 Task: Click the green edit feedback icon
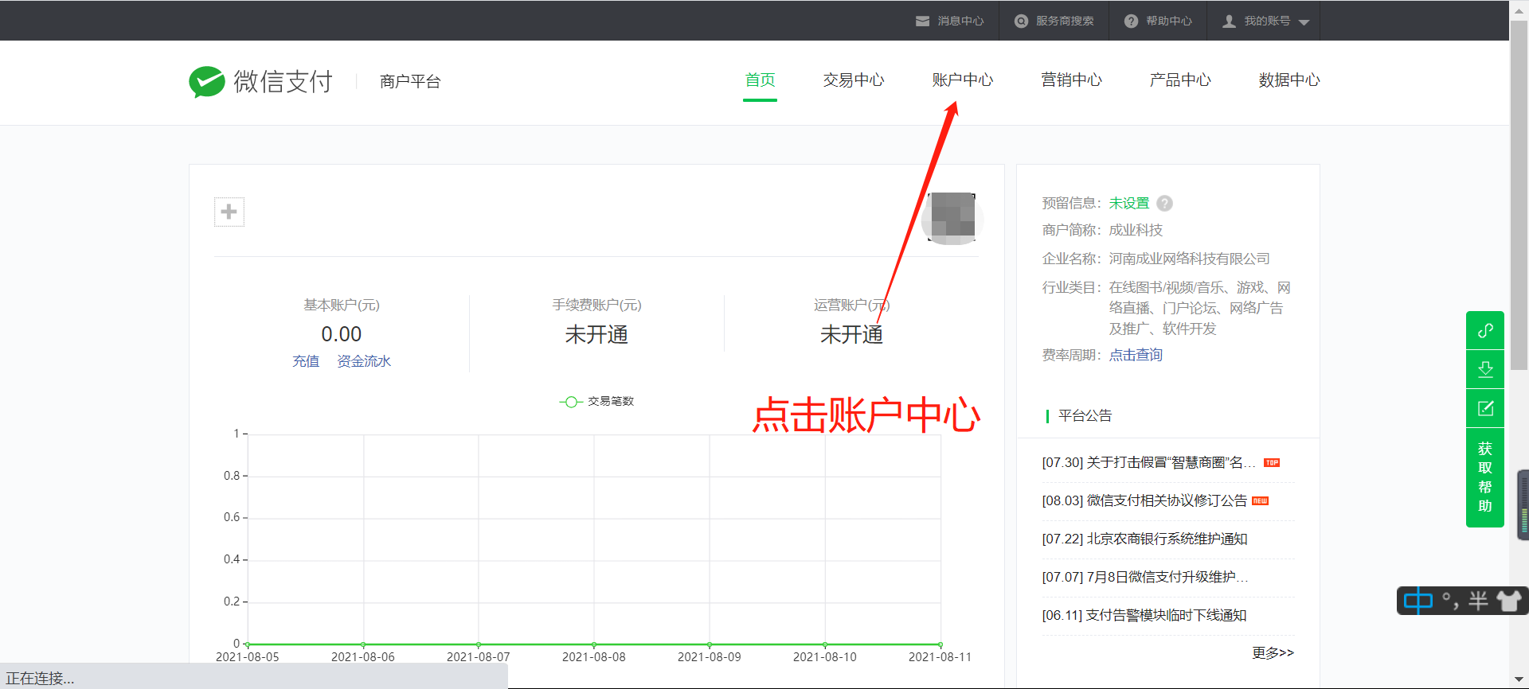coord(1485,408)
